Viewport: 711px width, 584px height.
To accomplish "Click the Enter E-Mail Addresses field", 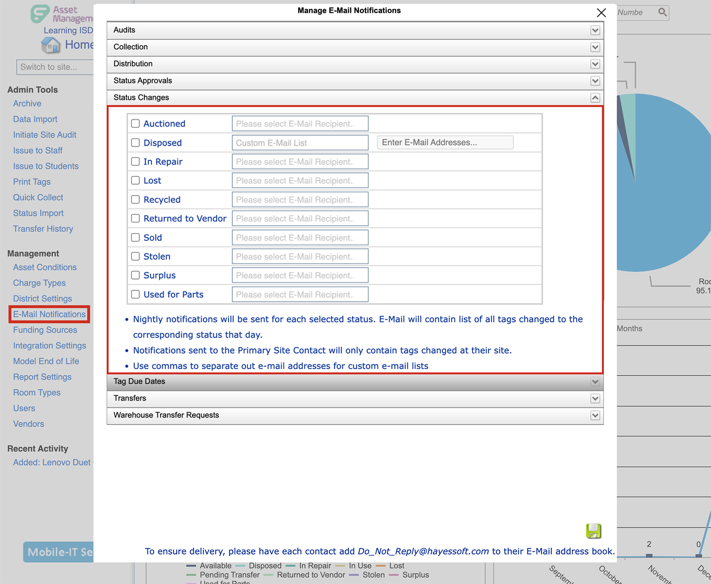I will (445, 142).
